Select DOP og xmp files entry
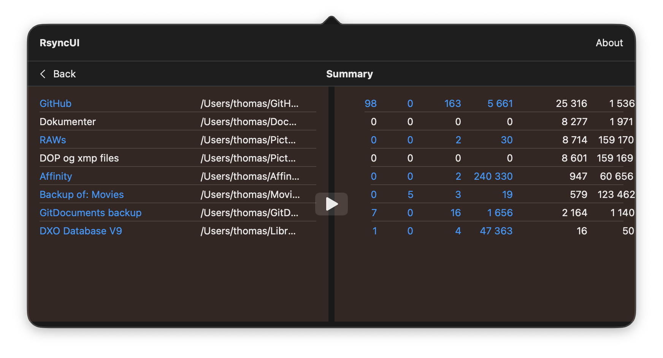The width and height of the screenshot is (663, 358). click(x=79, y=158)
